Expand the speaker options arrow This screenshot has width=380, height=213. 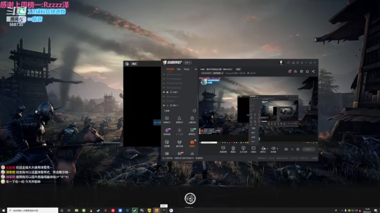point(277,149)
